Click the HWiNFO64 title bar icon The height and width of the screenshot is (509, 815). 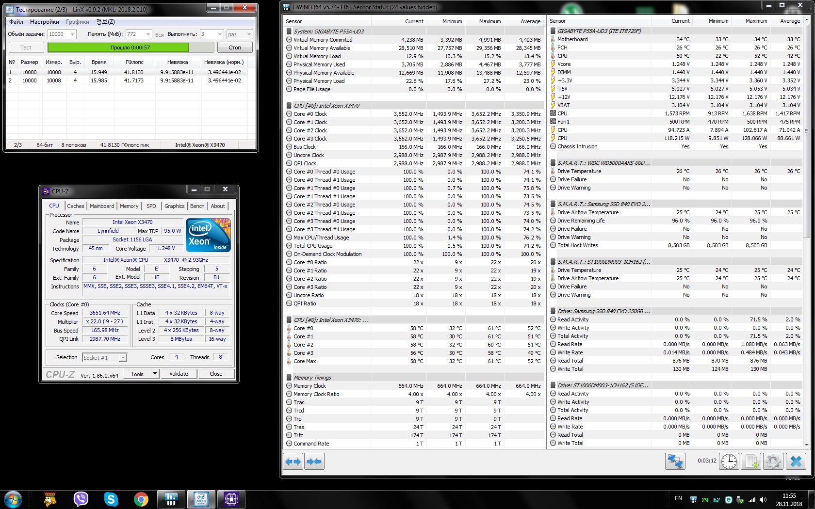click(287, 7)
